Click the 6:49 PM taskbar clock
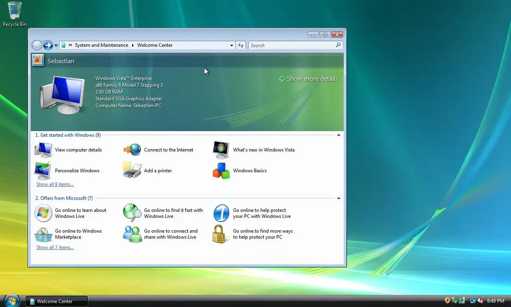The image size is (511, 307). (495, 301)
